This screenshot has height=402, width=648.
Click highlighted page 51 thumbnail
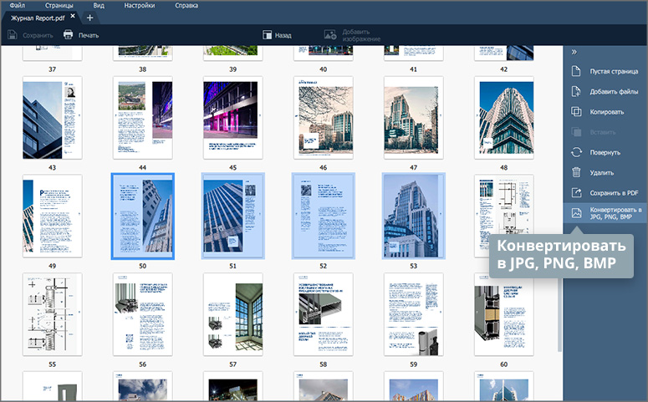pyautogui.click(x=232, y=216)
